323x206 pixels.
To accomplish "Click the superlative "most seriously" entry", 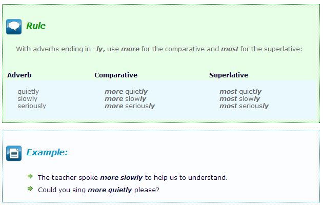I will click(x=244, y=106).
